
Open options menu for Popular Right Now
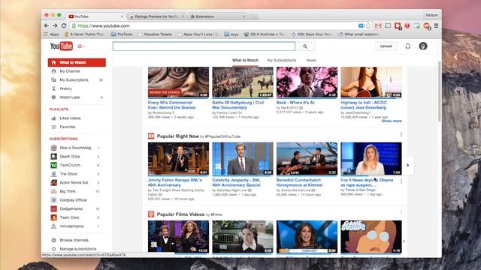(401, 134)
